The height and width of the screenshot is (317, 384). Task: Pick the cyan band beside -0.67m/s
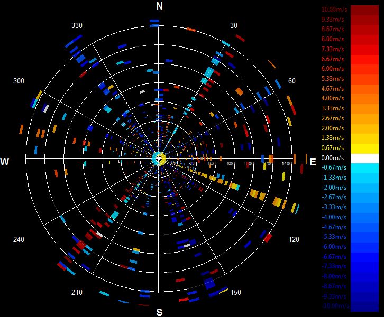coord(364,169)
